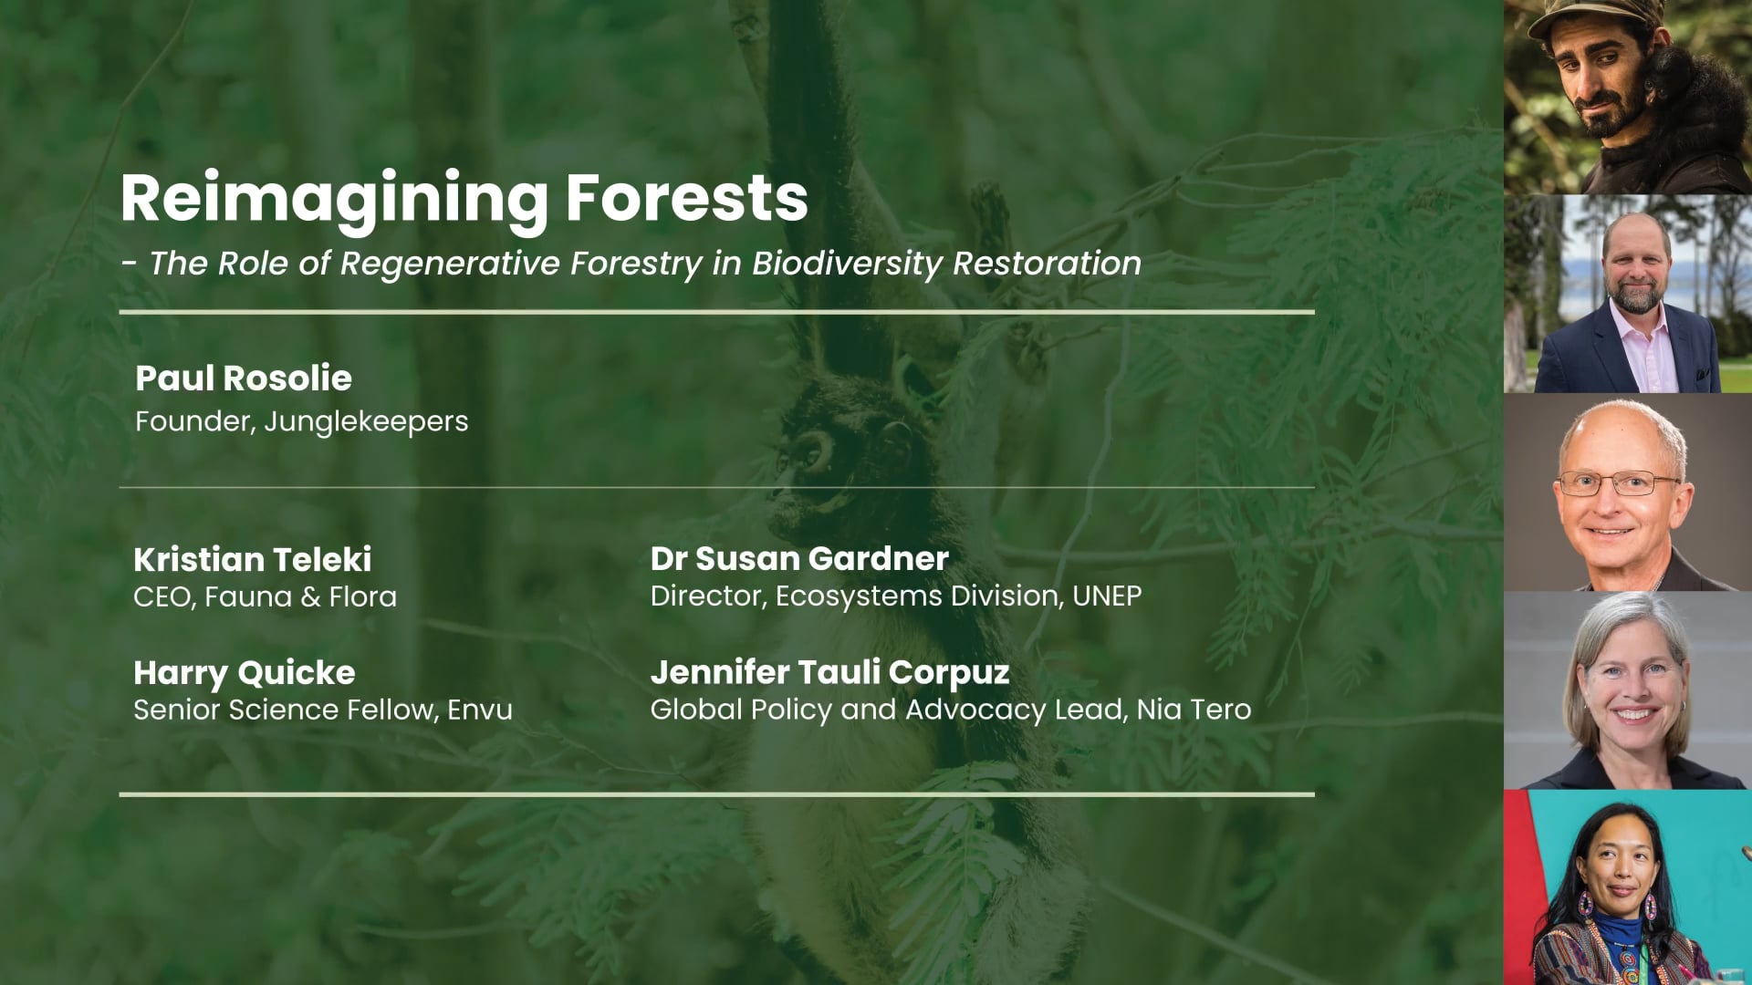1752x985 pixels.
Task: Click the name Jennifer Tauli Corpuz
Action: [x=829, y=672]
